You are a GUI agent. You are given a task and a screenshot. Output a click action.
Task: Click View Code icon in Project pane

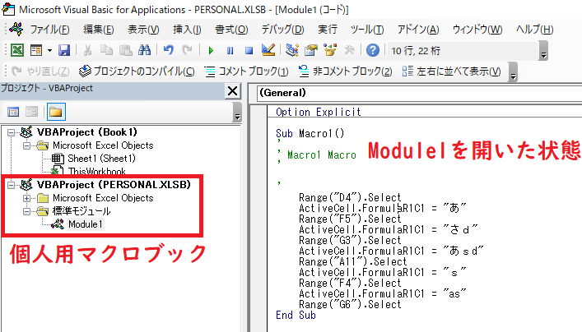click(x=13, y=112)
